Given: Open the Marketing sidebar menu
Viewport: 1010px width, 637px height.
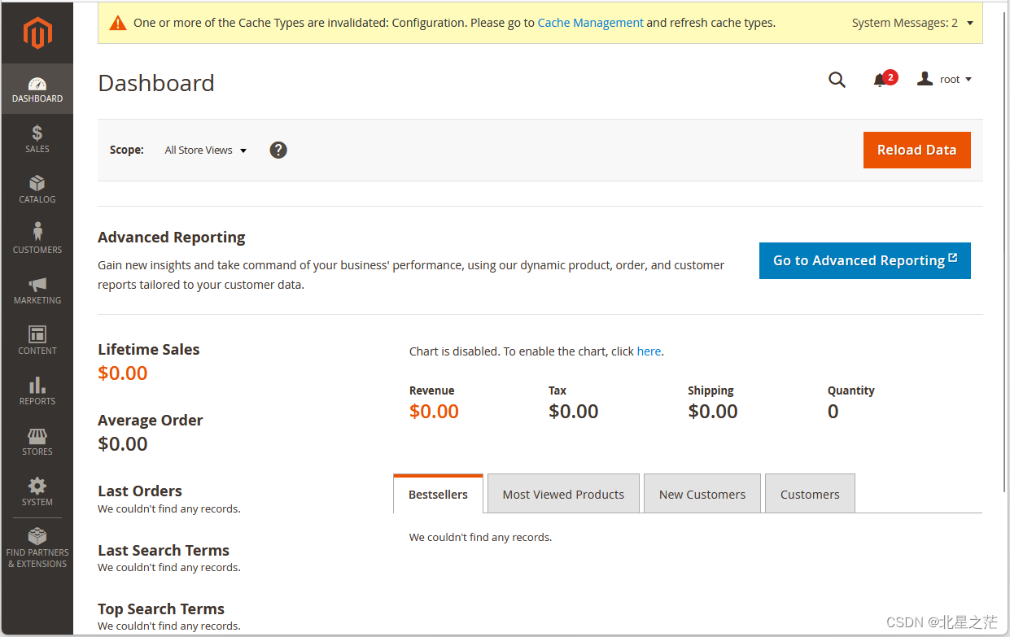Looking at the screenshot, I should click(x=37, y=290).
